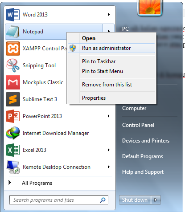Choose Open from the context menu
This screenshot has height=212, width=185.
pyautogui.click(x=111, y=38)
